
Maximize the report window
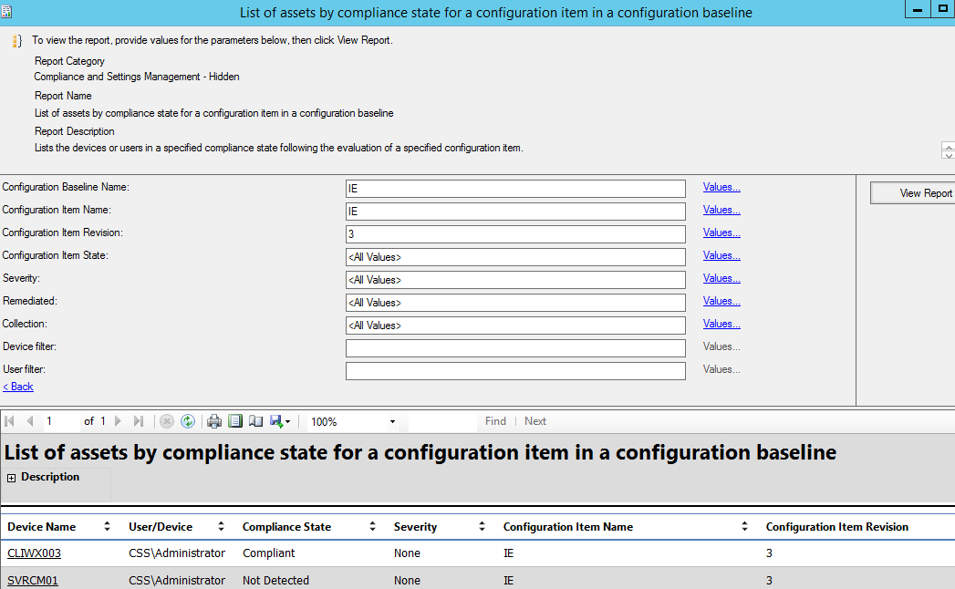[x=943, y=9]
